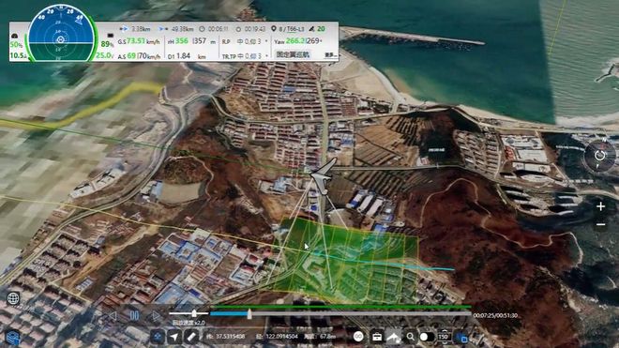Click the navigation arrow tool icon
Viewport: 619px width, 348px height.
(x=174, y=337)
